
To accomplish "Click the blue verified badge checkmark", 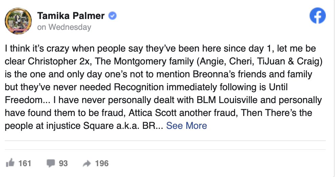I will pyautogui.click(x=112, y=16).
